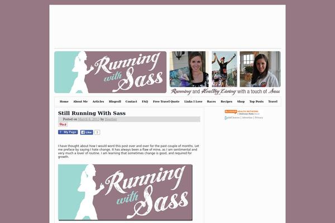The image size is (335, 223).
Task: Select Contact in the navigation bar
Action: 131,101
